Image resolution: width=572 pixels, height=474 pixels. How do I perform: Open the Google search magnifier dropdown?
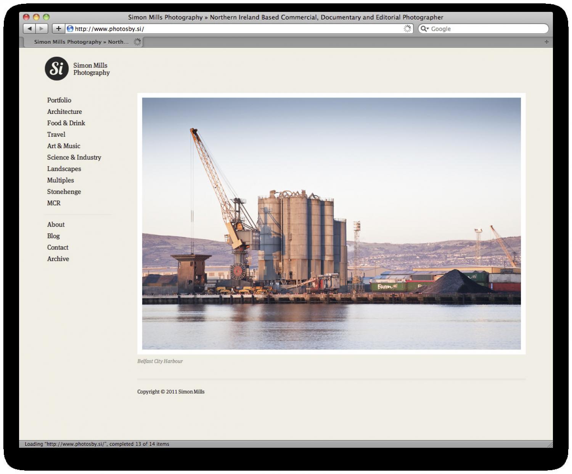pyautogui.click(x=424, y=29)
